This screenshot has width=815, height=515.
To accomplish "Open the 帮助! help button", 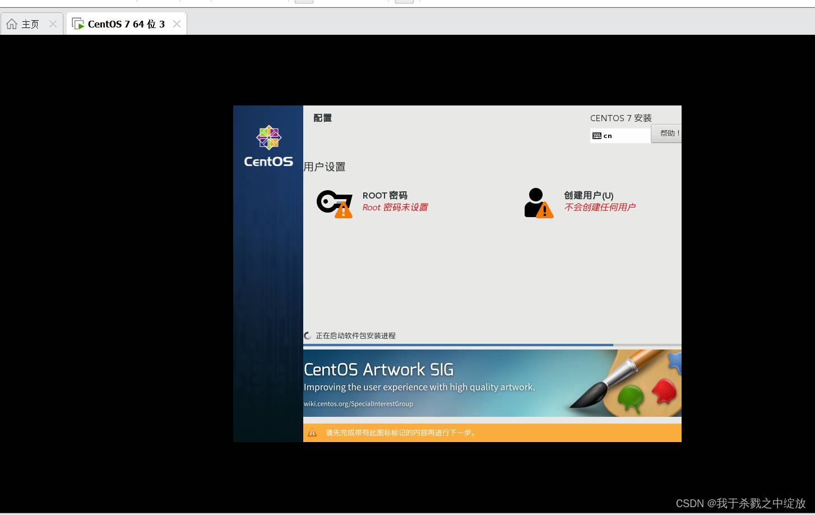I will pos(667,134).
